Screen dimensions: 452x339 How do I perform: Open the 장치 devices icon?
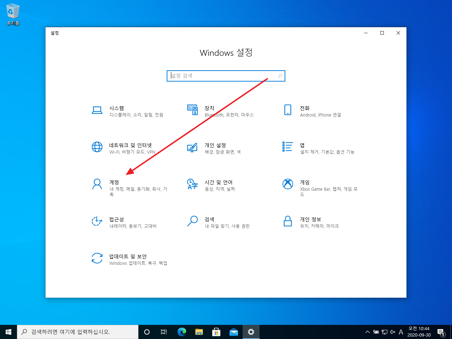(x=192, y=110)
